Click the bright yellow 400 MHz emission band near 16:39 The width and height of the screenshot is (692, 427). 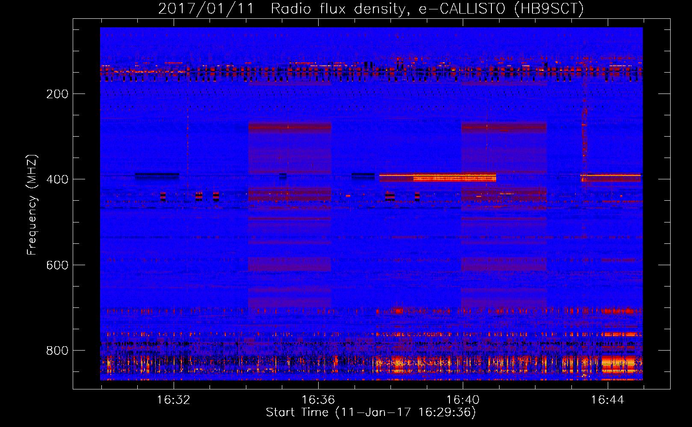[x=438, y=177]
